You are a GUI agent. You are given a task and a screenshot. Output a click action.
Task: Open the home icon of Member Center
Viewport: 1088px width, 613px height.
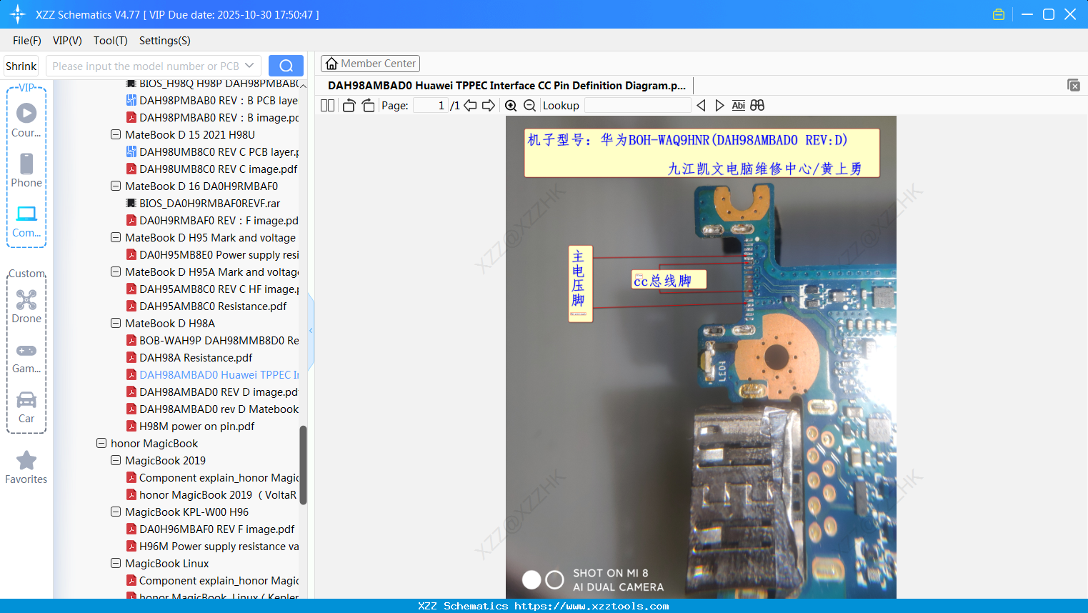pyautogui.click(x=331, y=64)
